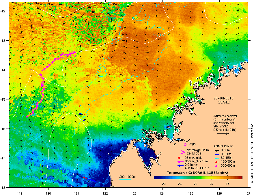Click the 'Altimetric sealevel' caption text
The width and height of the screenshot is (254, 196).
pos(225,116)
